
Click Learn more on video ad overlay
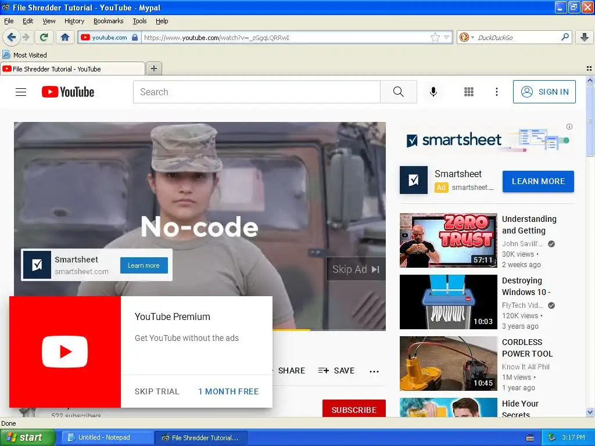pyautogui.click(x=144, y=265)
